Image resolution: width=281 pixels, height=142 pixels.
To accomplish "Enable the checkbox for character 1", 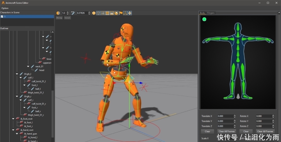I will coord(2,17).
